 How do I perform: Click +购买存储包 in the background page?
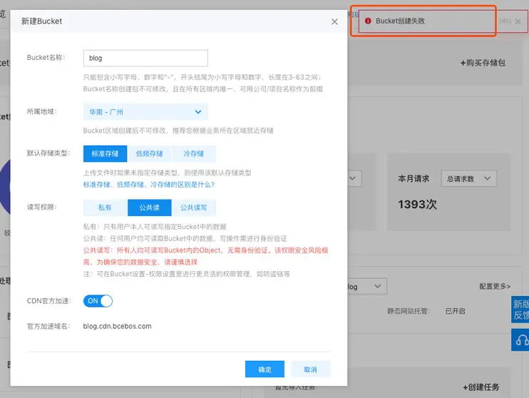[x=483, y=63]
